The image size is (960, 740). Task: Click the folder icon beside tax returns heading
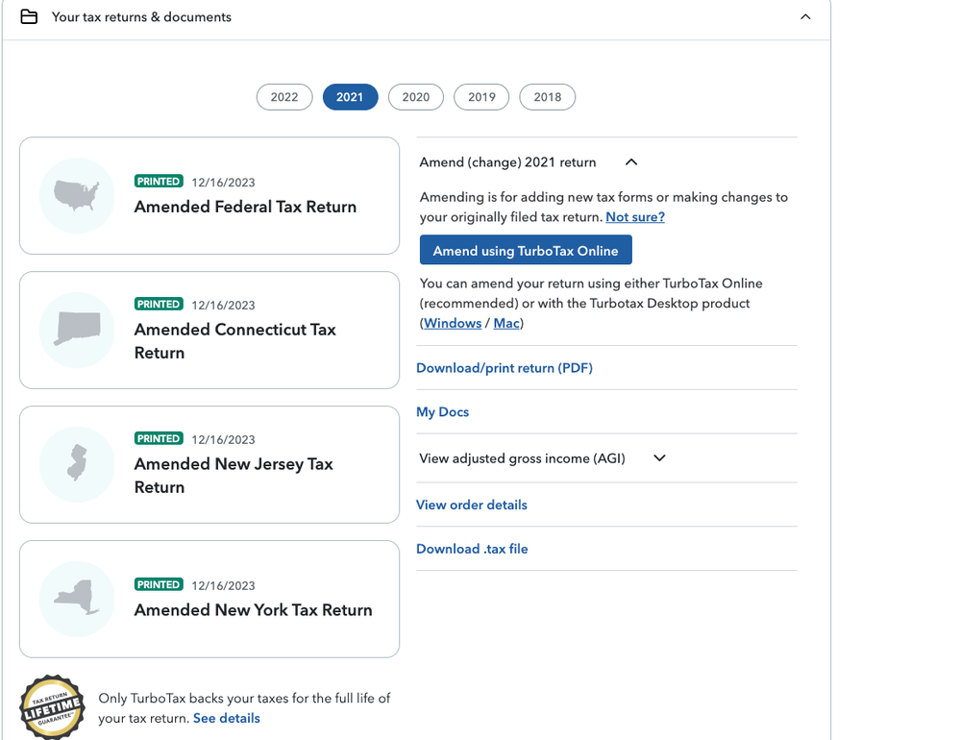(x=29, y=16)
